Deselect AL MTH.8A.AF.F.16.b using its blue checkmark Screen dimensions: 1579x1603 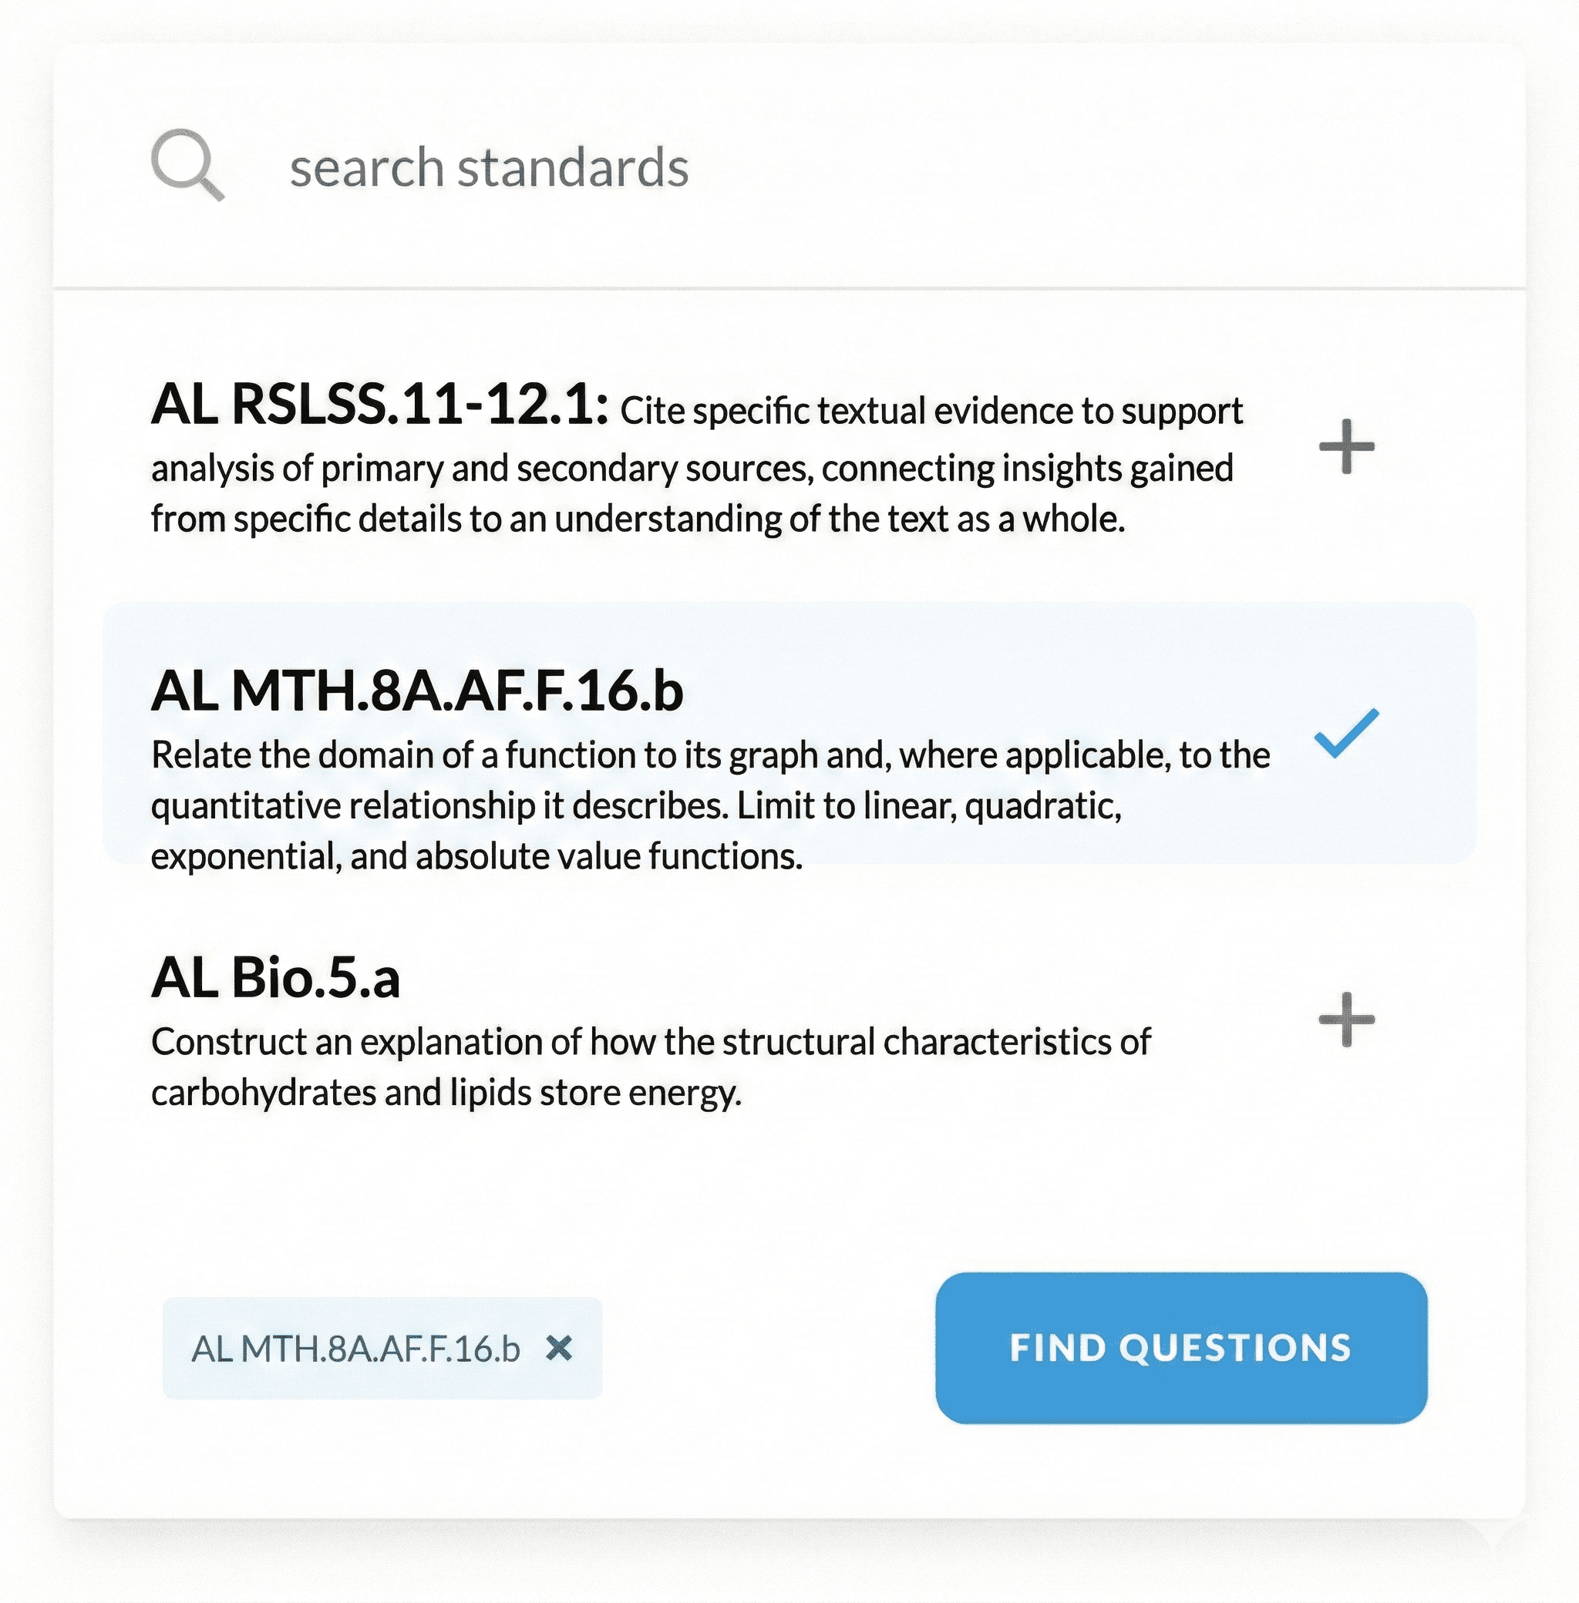coord(1346,733)
